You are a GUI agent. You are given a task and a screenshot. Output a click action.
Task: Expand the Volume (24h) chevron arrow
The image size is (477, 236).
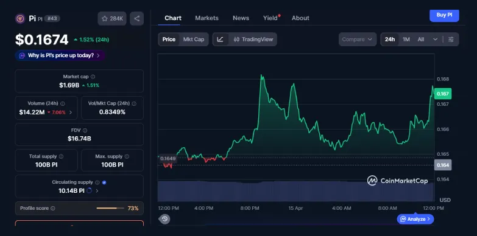[71, 113]
